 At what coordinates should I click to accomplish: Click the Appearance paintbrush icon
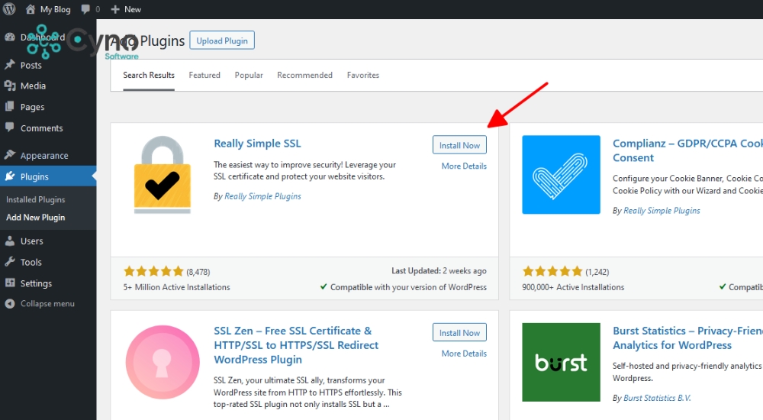[10, 155]
